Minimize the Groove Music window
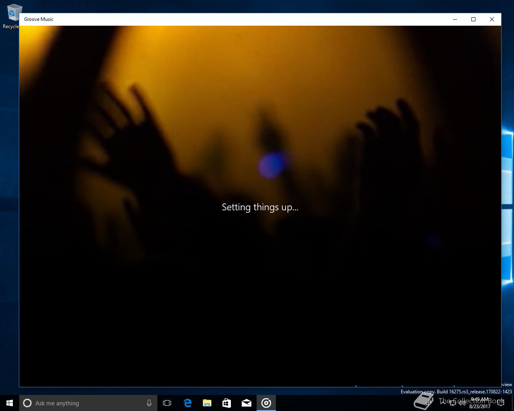This screenshot has width=514, height=411. (455, 19)
